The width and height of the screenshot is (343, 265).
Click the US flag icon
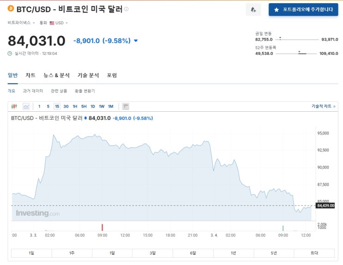[x=52, y=23]
